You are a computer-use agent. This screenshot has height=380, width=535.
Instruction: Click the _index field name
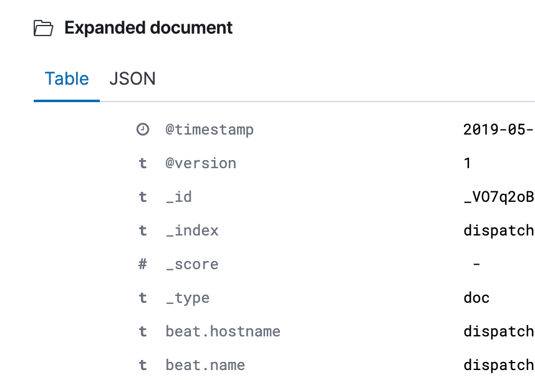(x=192, y=230)
